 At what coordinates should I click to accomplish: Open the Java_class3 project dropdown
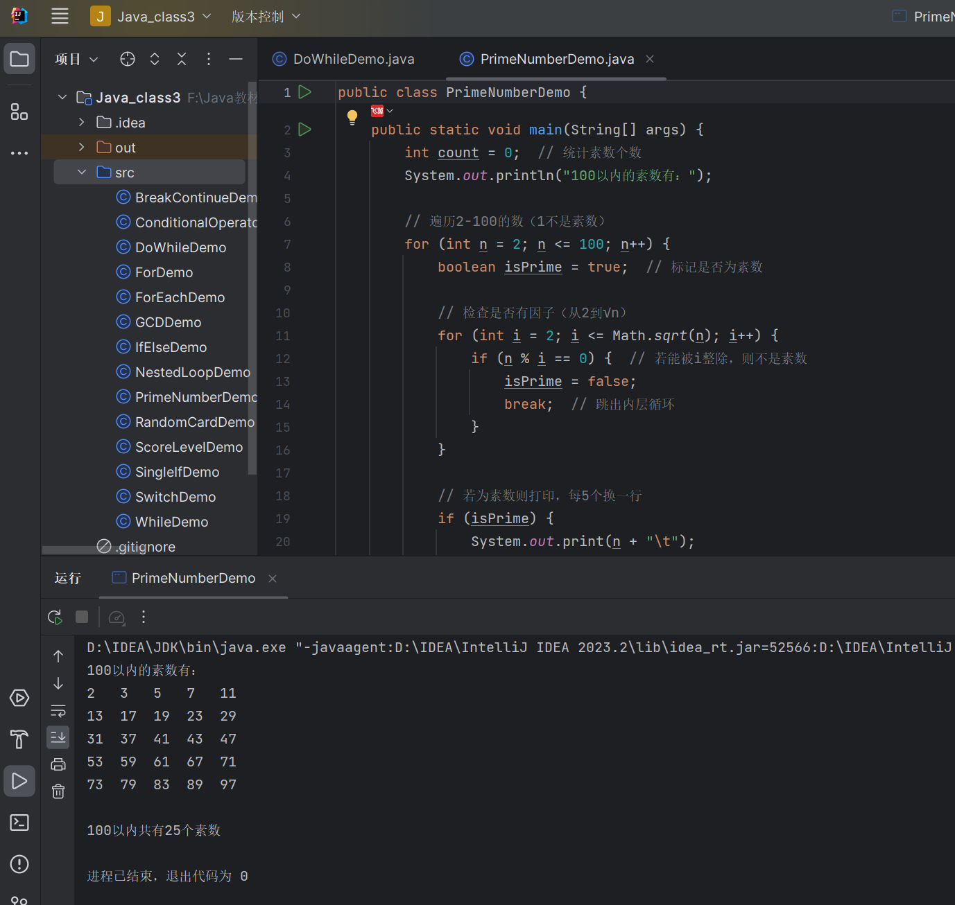[x=151, y=17]
